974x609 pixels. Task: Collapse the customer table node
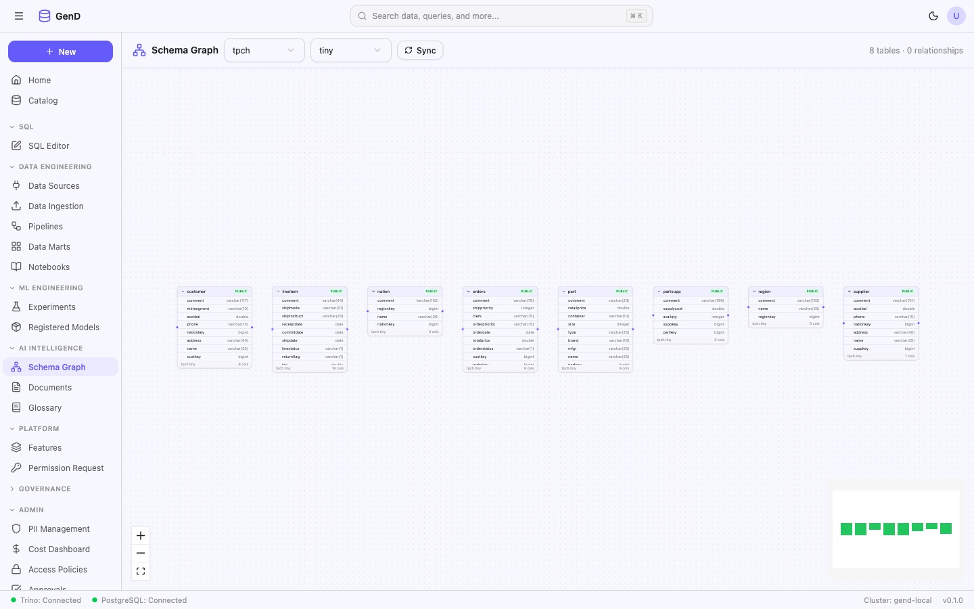(183, 292)
